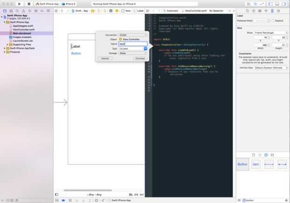
Task: Switch to the Standard editor
Action: click(x=249, y=4)
